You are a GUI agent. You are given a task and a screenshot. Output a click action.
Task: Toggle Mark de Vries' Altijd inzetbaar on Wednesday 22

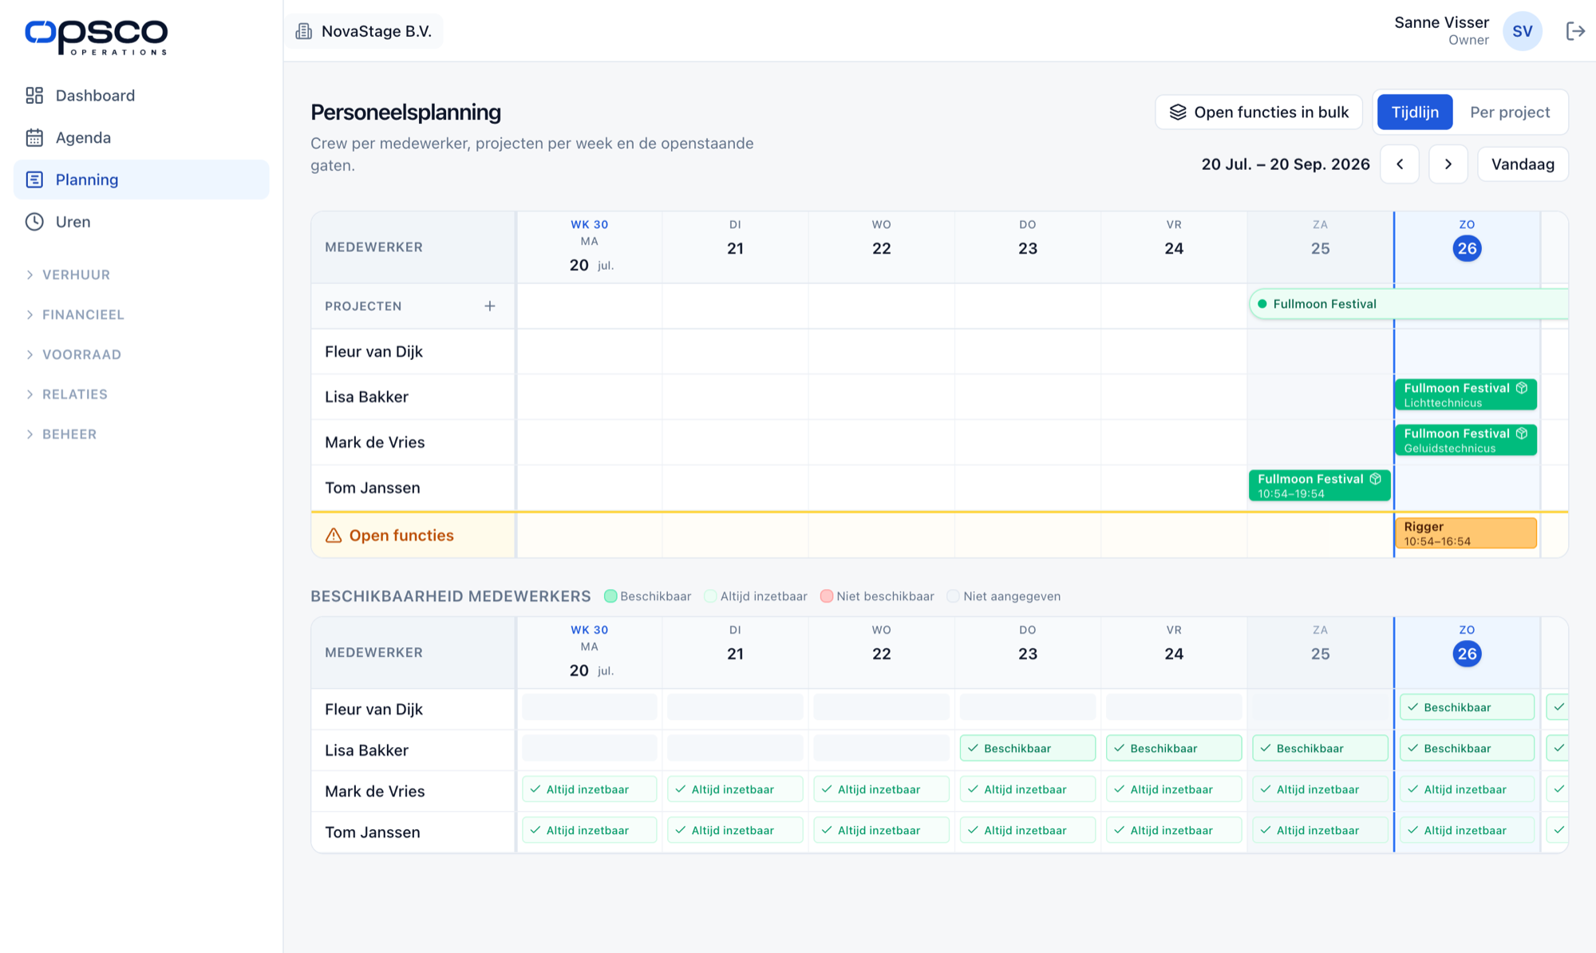click(x=881, y=789)
